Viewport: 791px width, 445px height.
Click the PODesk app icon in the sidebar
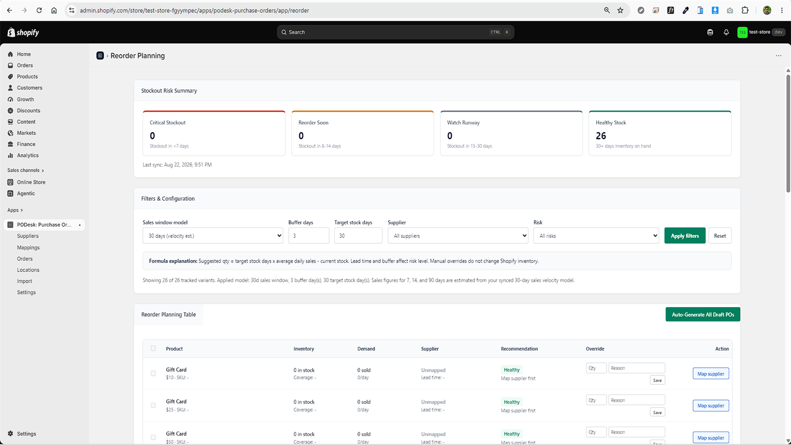coord(10,225)
